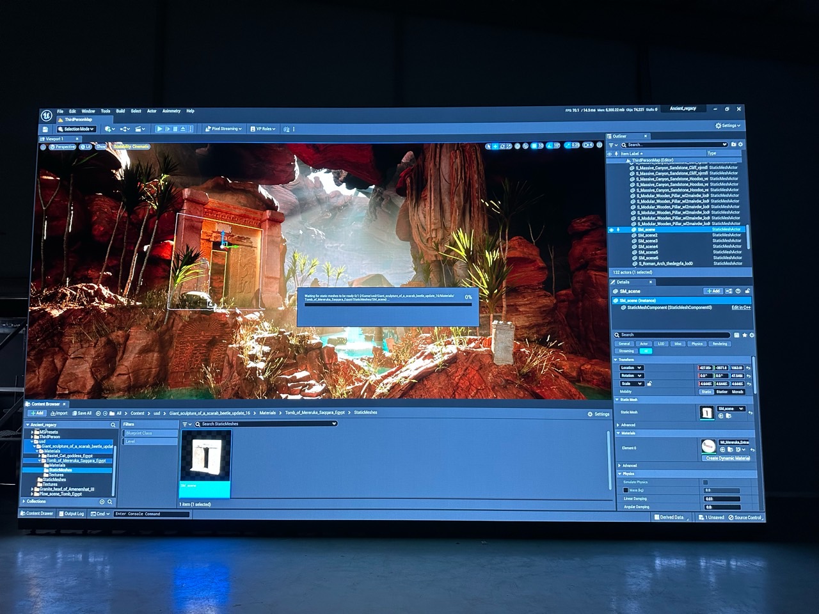Open the Pixel Streaming dropdown

coord(223,129)
